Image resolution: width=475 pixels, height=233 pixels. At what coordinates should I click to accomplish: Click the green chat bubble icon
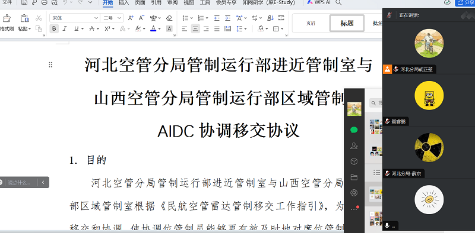(354, 130)
